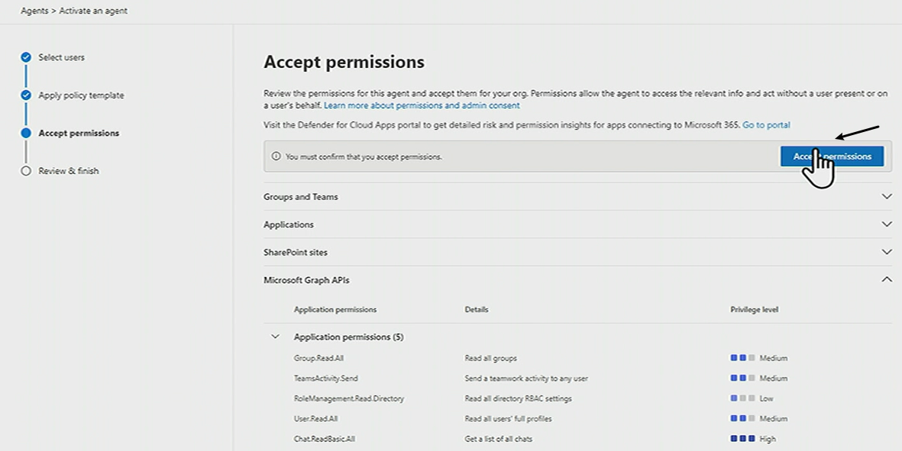Click Medium privilege indicator for User.Read.All
This screenshot has height=451, width=902.
758,418
